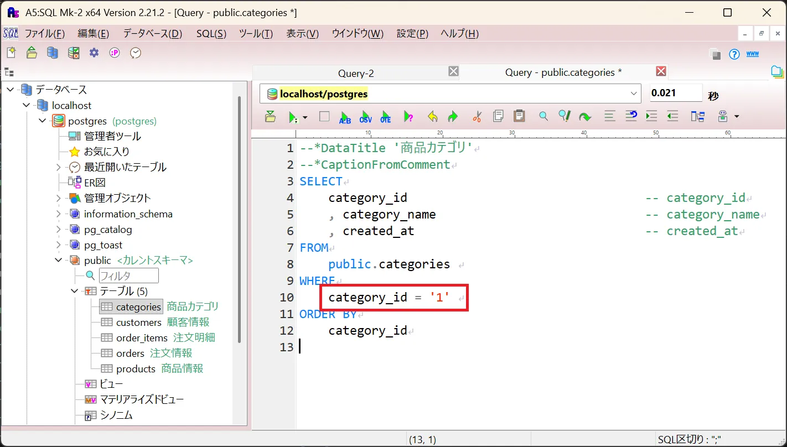Image resolution: width=787 pixels, height=447 pixels.
Task: Close the Query - public.categories tab
Action: coord(661,71)
